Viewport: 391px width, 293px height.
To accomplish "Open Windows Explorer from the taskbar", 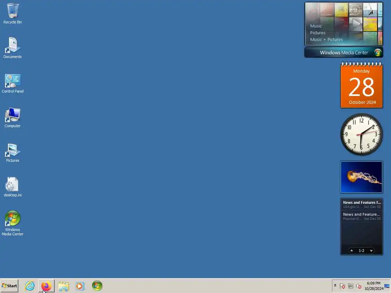I will click(63, 286).
